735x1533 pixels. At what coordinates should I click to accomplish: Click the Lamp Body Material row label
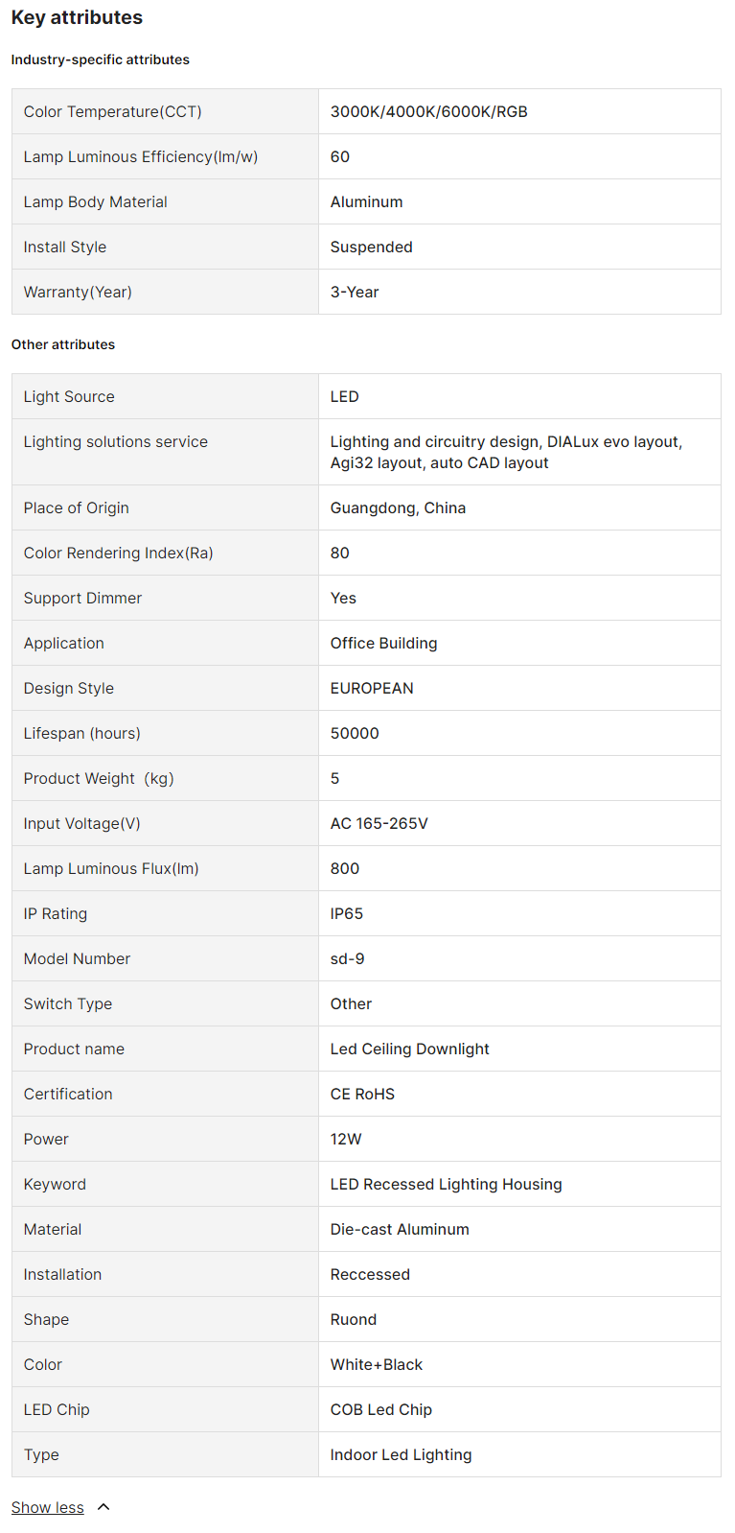point(96,201)
